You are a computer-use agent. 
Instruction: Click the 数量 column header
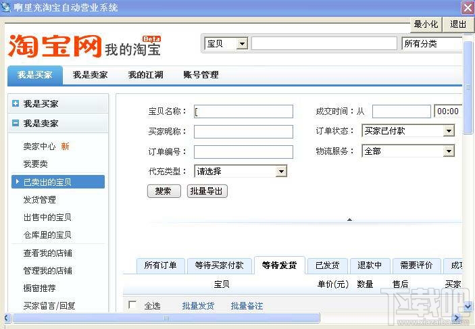pos(365,284)
